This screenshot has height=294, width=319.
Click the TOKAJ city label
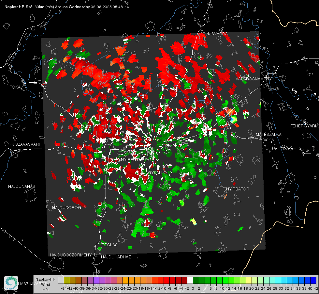coord(16,87)
